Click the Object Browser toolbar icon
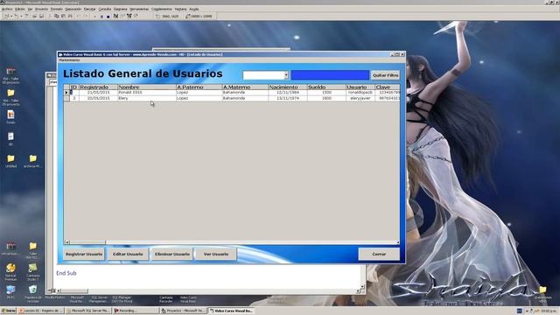 point(136,16)
